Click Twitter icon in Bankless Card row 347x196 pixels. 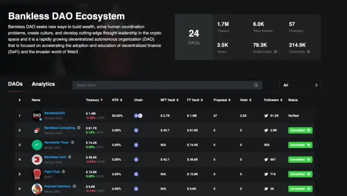click(x=266, y=159)
